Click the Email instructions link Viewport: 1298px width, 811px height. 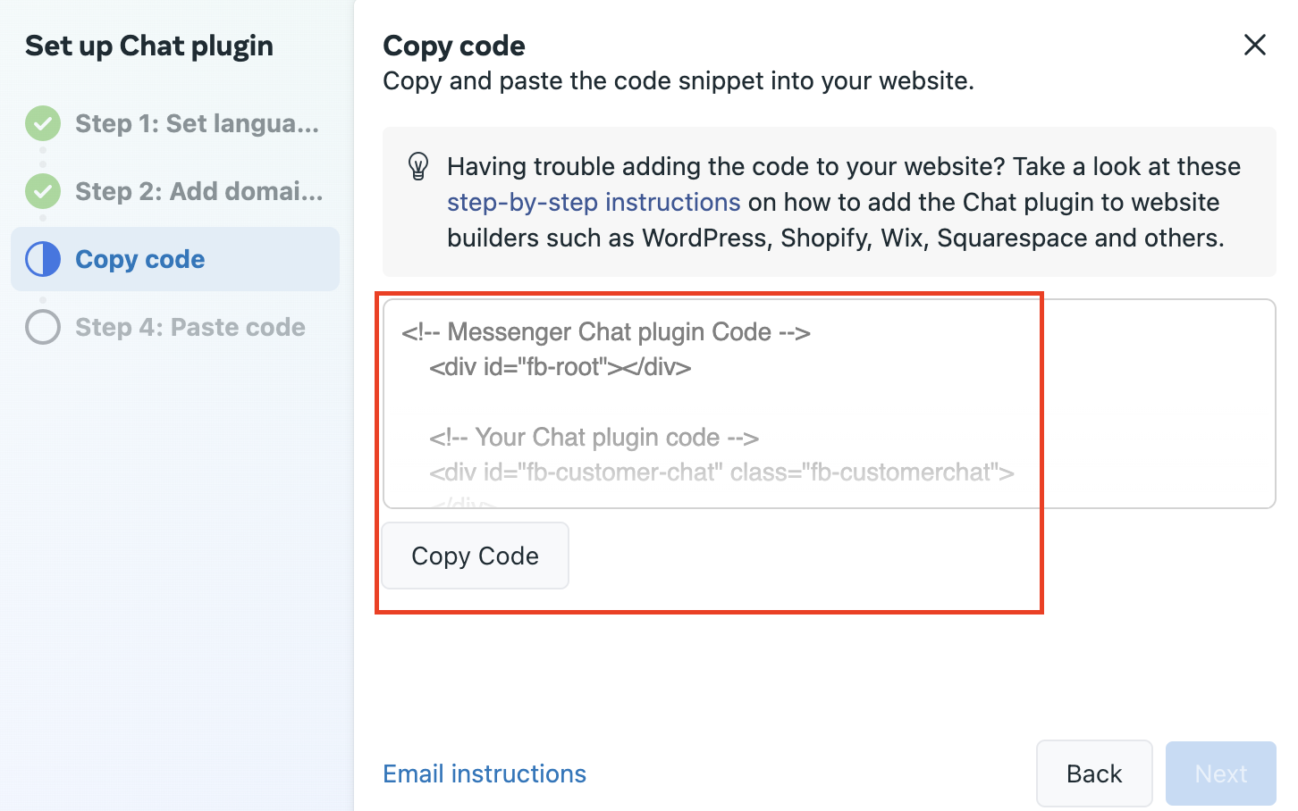pos(485,773)
